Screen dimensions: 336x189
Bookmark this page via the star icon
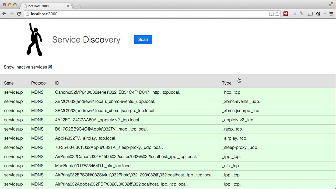click(x=277, y=13)
